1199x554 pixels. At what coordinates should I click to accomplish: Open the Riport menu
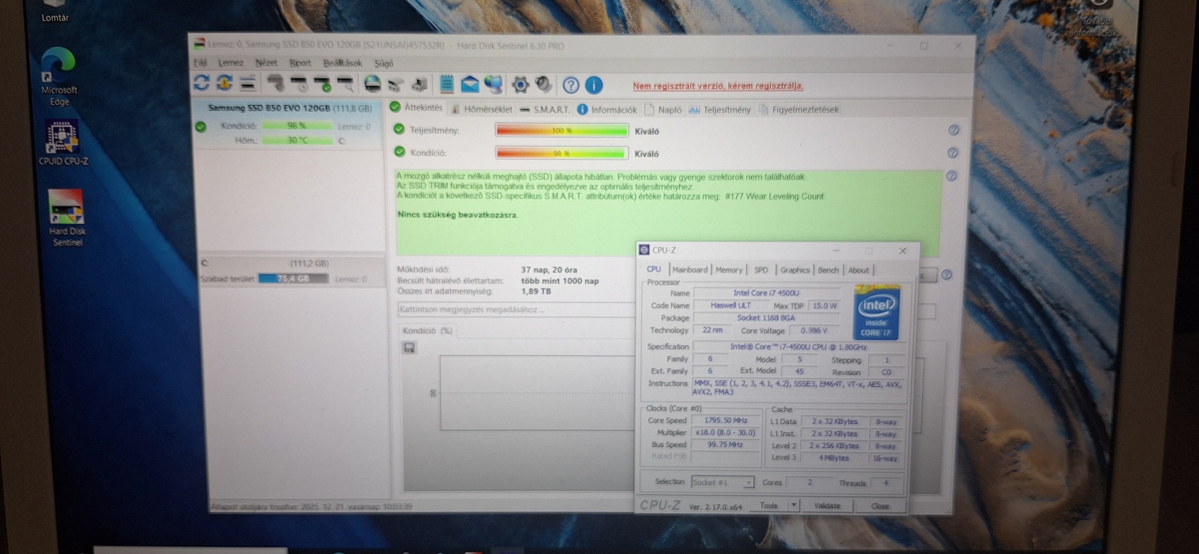(300, 63)
